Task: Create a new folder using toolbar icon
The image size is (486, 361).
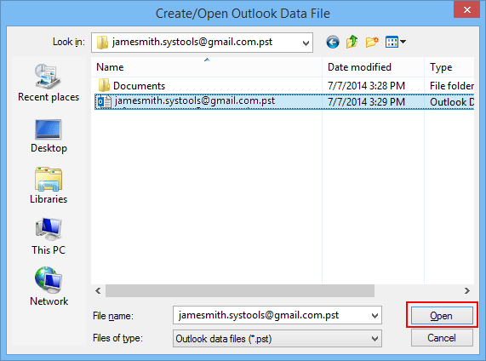Action: coord(372,42)
